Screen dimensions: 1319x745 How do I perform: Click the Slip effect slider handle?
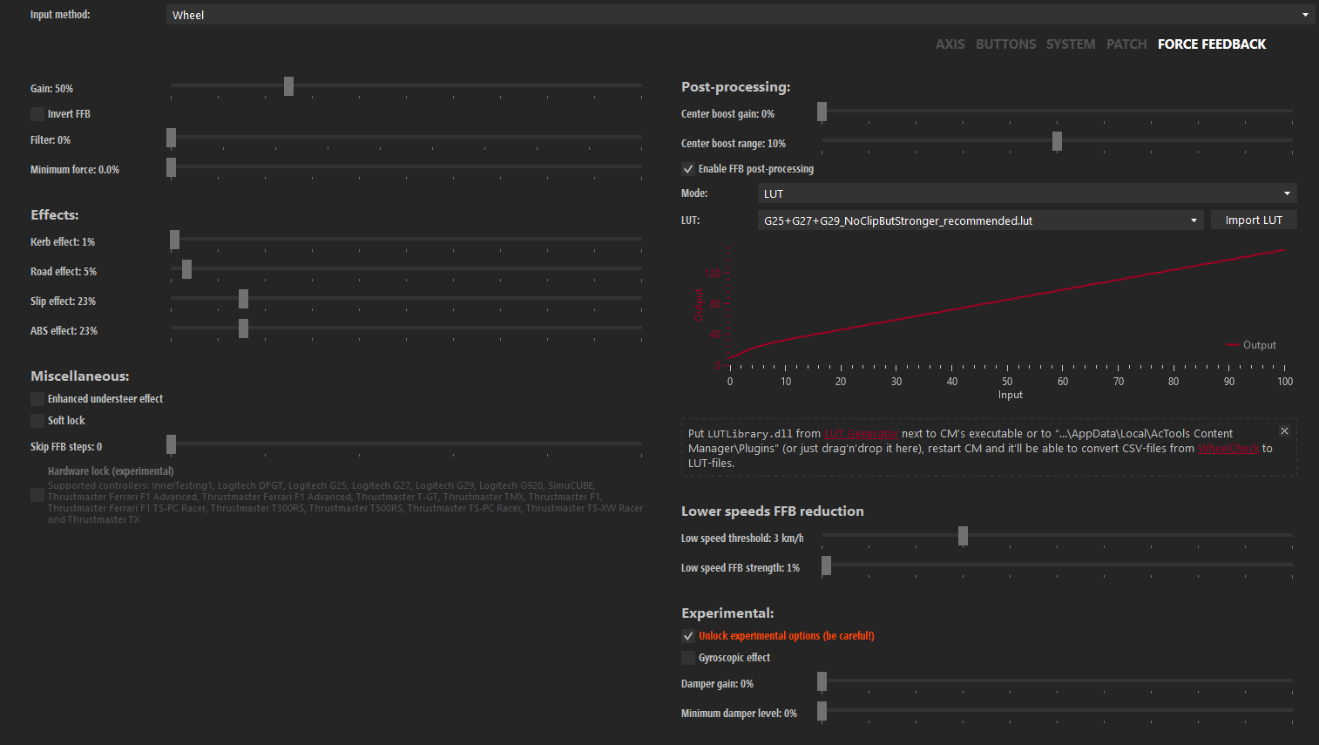point(243,299)
